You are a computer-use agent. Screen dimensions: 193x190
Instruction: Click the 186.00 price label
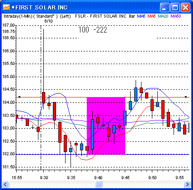tap(9, 51)
